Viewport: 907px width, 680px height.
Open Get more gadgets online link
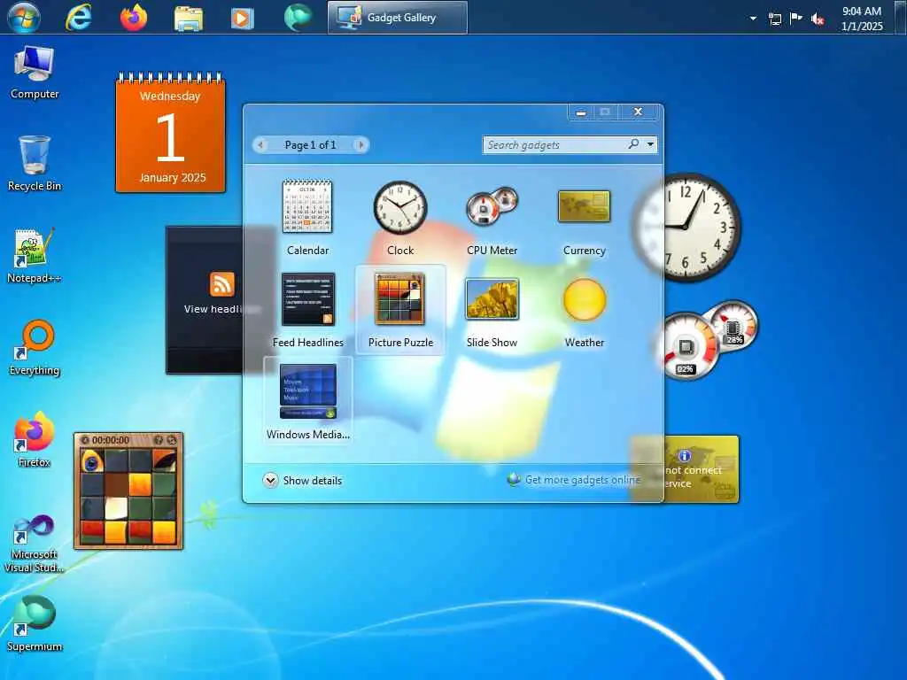click(583, 480)
